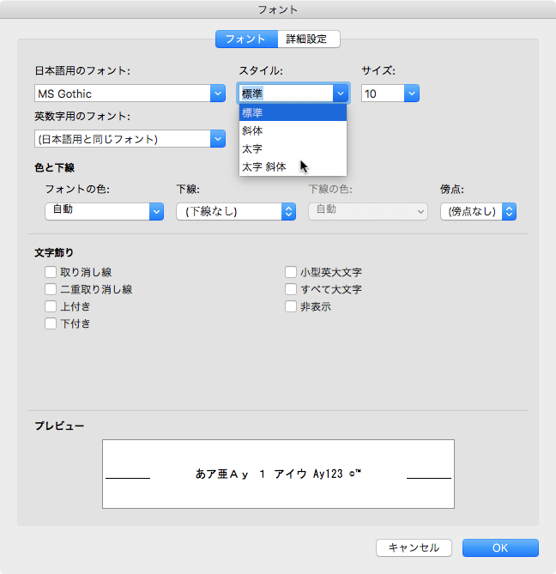Confirm with the OK button

tap(500, 547)
